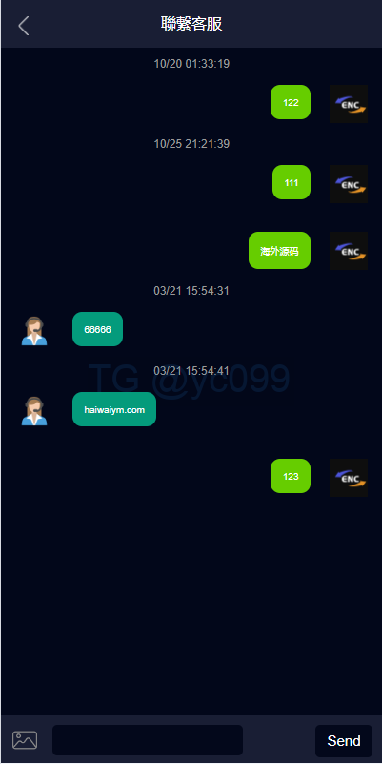Click ENC avatar beside the 海外源码 message
The image size is (382, 764).
coord(349,251)
